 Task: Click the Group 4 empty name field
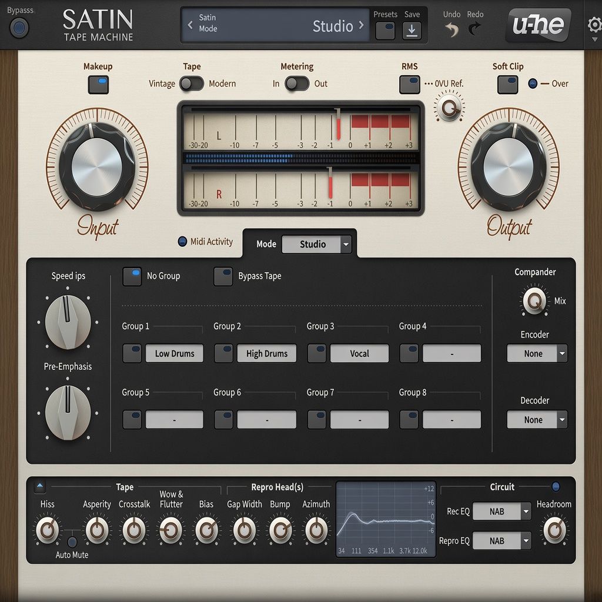coord(451,353)
